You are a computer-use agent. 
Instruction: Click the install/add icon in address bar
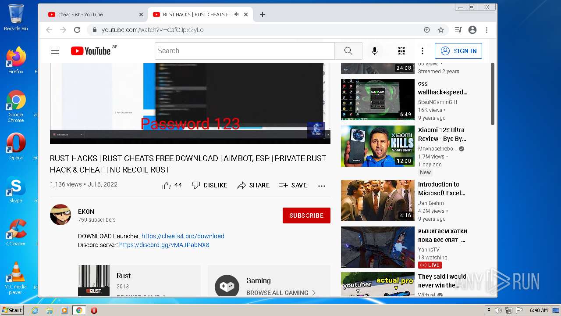coord(427,30)
